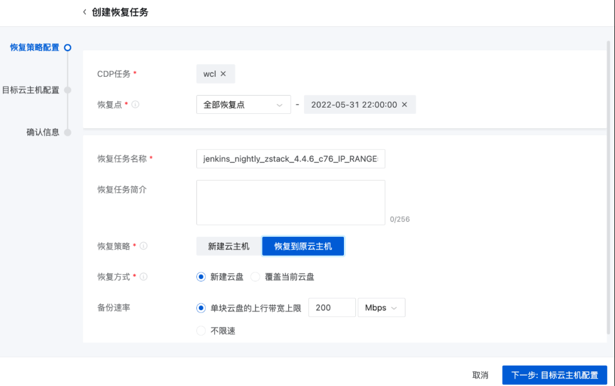Clear the 2022-05-31 22:00:00 recovery point
Screen dimensions: 615x386
[x=404, y=105]
